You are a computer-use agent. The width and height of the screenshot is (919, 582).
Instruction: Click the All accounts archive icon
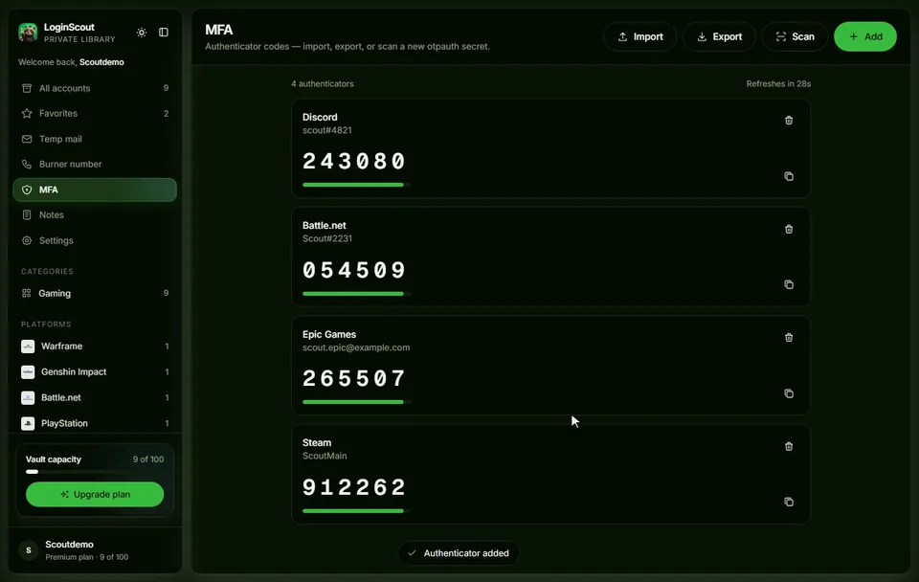click(x=27, y=88)
